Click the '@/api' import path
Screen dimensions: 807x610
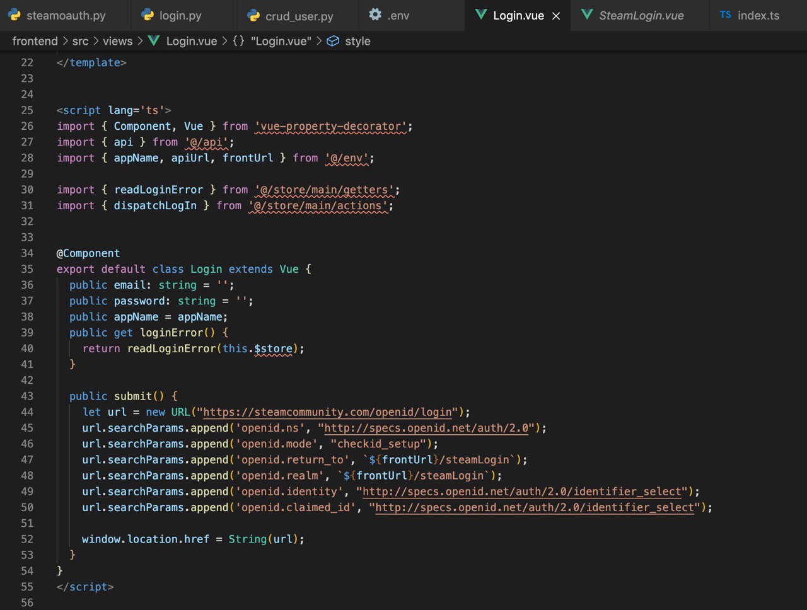point(207,142)
